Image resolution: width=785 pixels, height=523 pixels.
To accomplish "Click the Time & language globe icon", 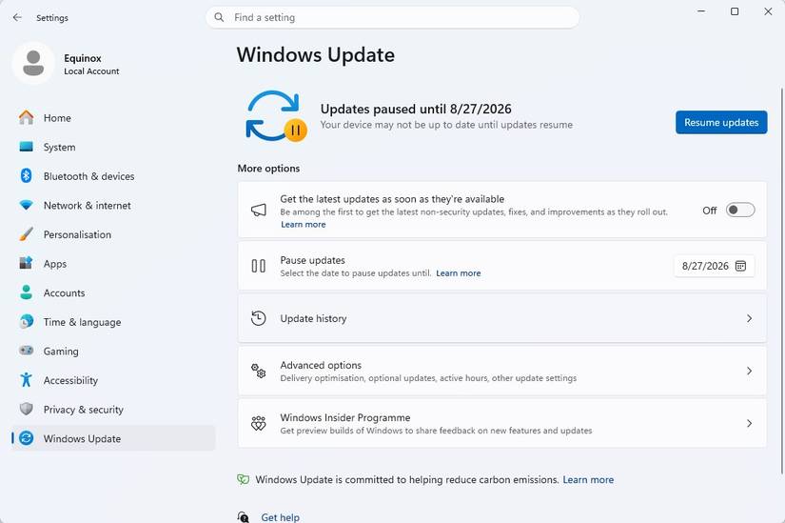I will click(x=26, y=321).
